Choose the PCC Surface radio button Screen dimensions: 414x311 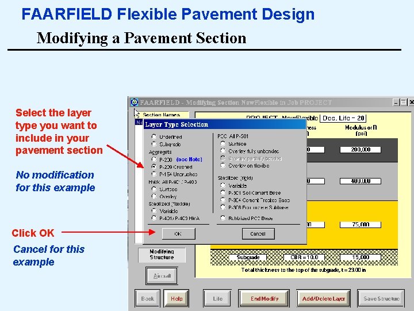click(223, 143)
